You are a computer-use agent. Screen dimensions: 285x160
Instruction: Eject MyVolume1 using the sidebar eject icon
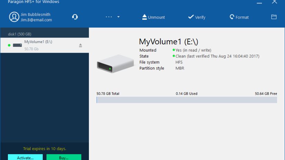[x=80, y=45]
